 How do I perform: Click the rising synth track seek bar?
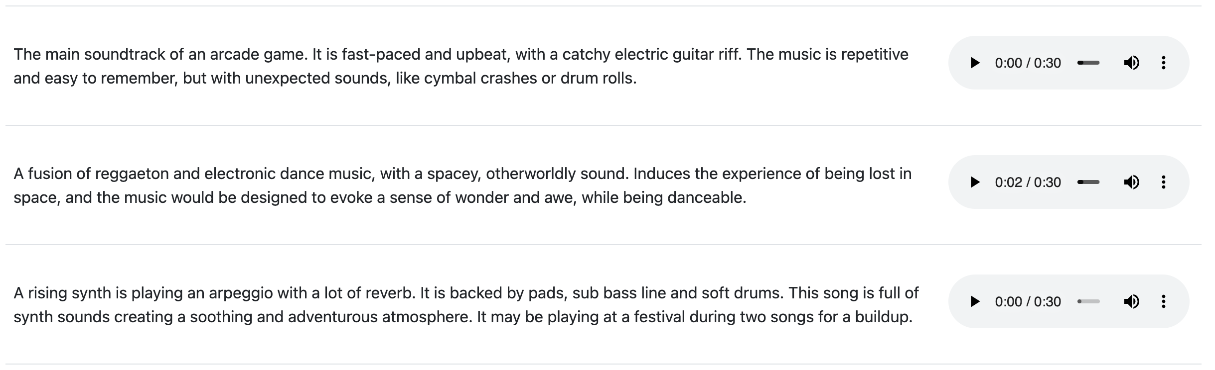(1088, 302)
